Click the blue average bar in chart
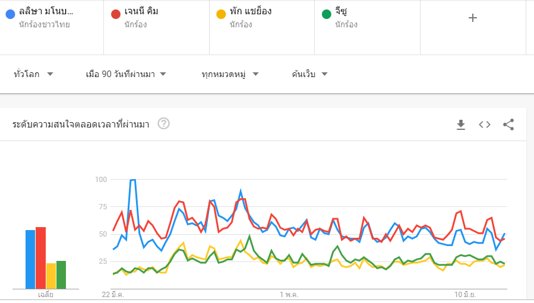Viewport: 534px width, 303px height. (30, 259)
